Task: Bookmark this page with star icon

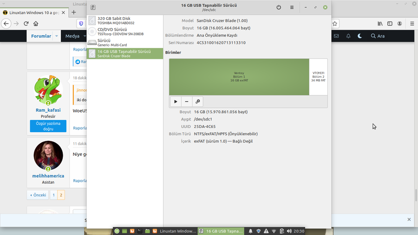Action: point(335,24)
